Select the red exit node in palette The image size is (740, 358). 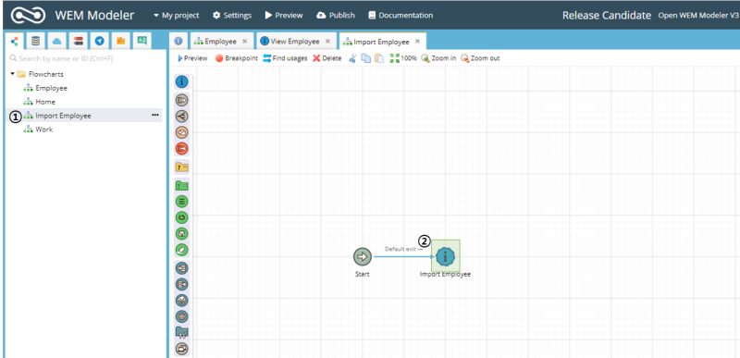[x=181, y=149]
